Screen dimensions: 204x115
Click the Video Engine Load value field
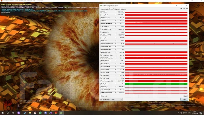(x=120, y=47)
